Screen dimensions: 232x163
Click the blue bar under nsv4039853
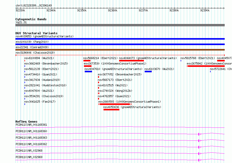pos(120,39)
